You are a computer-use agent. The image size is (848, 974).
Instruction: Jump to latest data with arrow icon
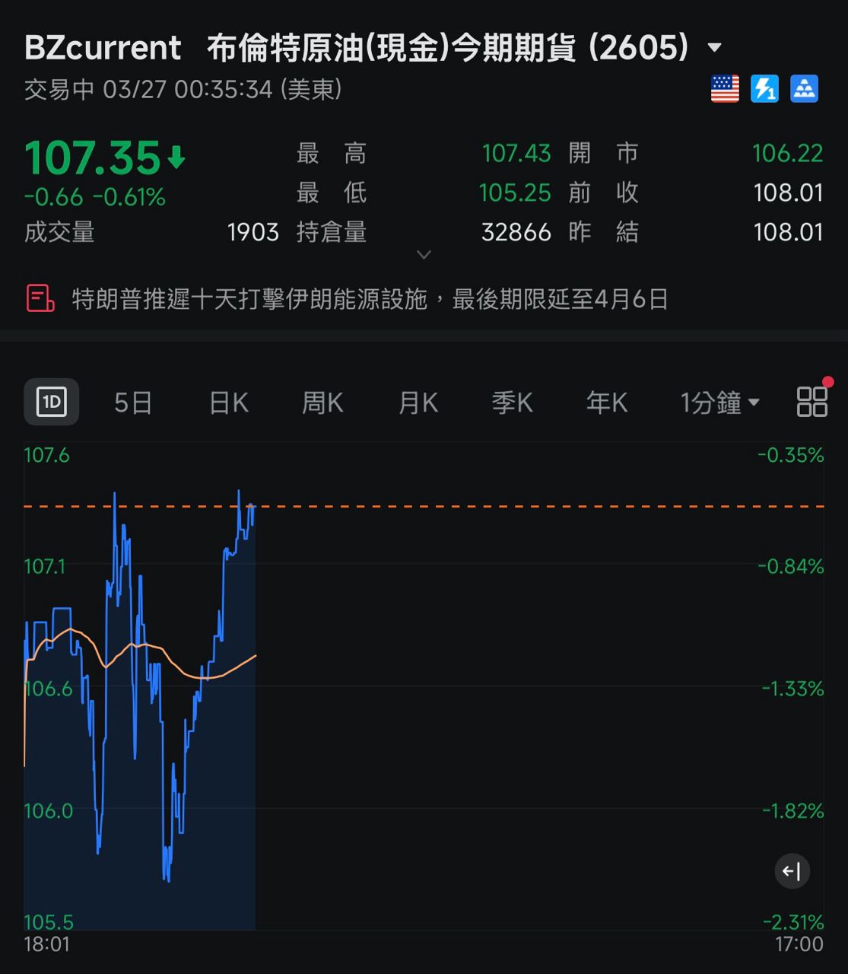pyautogui.click(x=792, y=871)
